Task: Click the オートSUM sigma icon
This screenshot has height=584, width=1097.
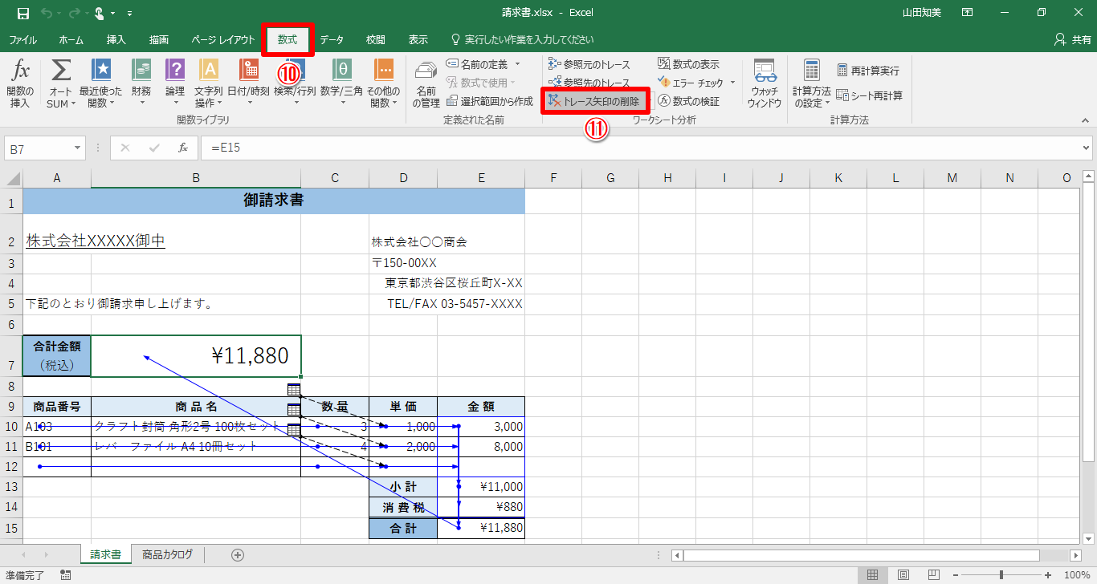Action: pos(61,70)
